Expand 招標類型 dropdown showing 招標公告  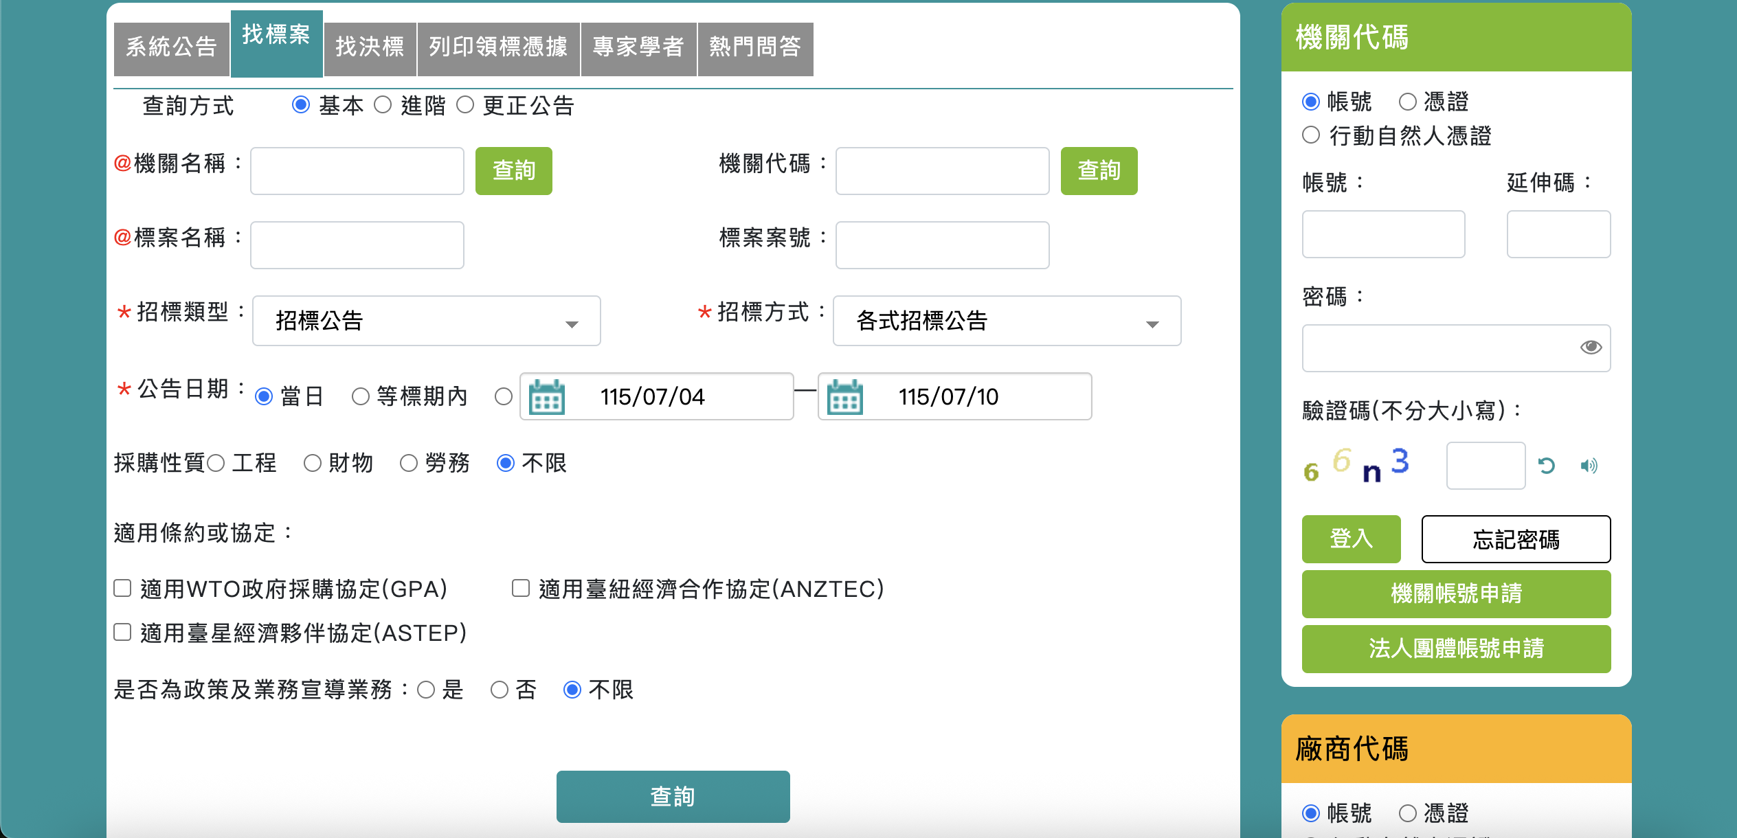pos(427,321)
